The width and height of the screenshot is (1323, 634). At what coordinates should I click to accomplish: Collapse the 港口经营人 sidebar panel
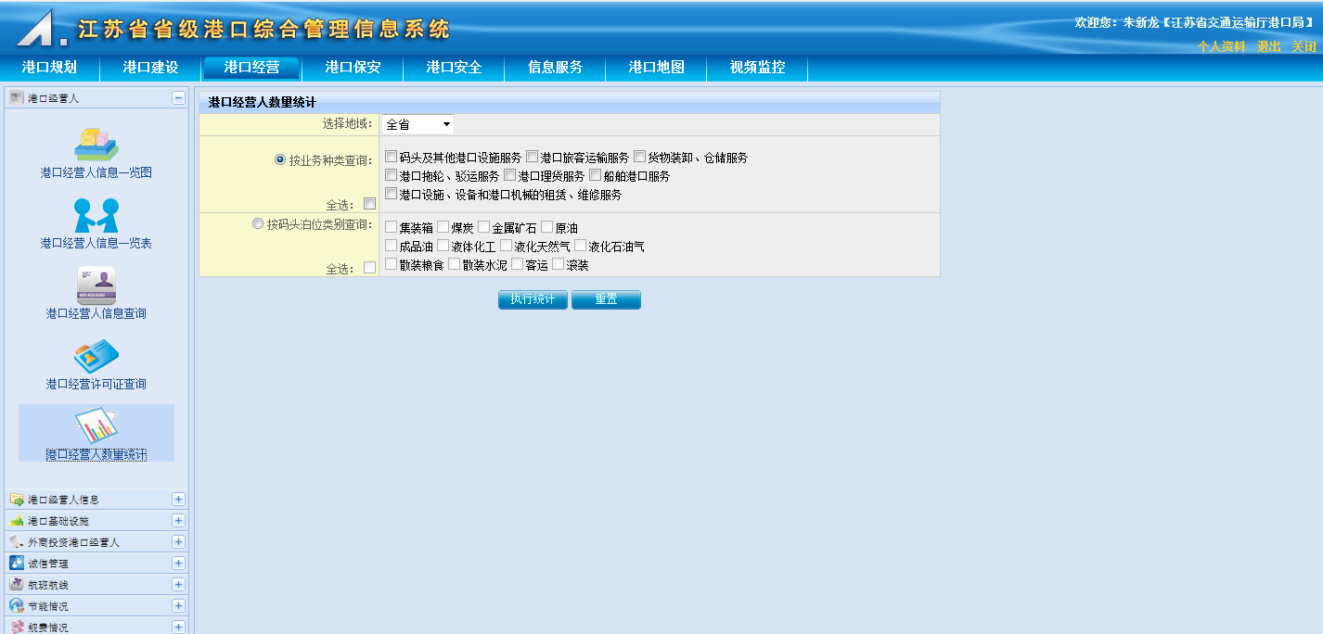[x=178, y=97]
